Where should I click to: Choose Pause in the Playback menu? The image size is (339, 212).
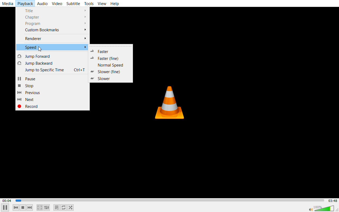point(52,79)
